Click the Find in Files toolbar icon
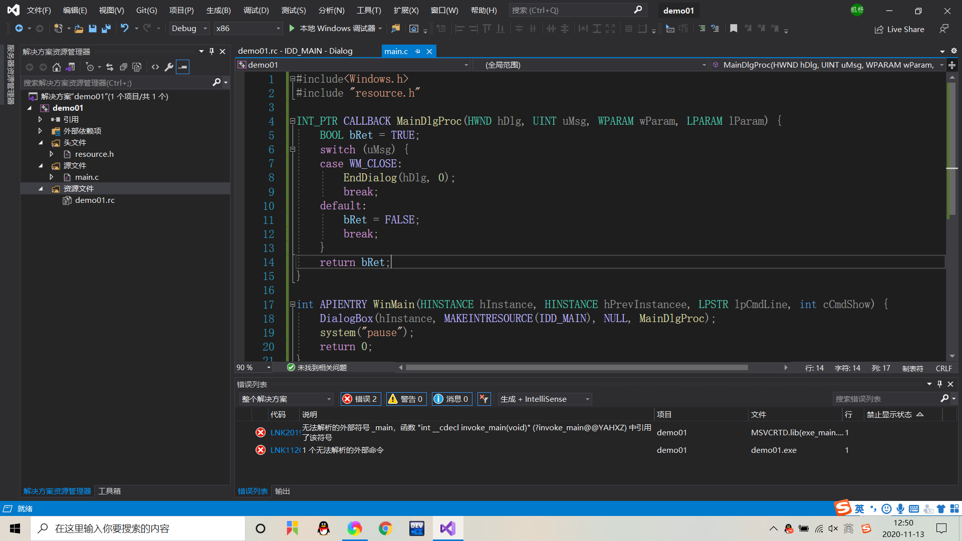Image resolution: width=962 pixels, height=541 pixels. click(396, 29)
